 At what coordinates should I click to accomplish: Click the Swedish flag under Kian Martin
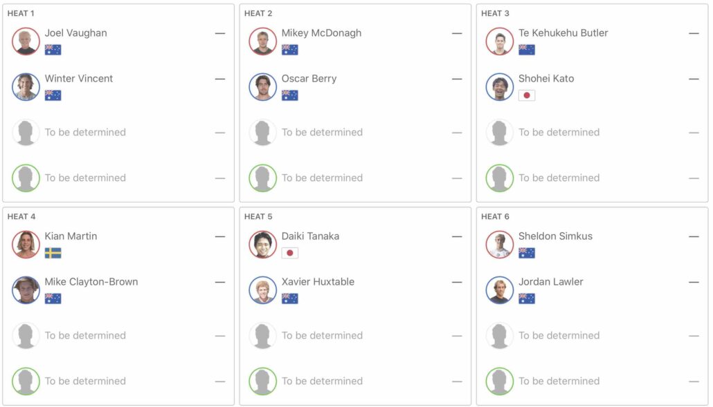[x=53, y=253]
